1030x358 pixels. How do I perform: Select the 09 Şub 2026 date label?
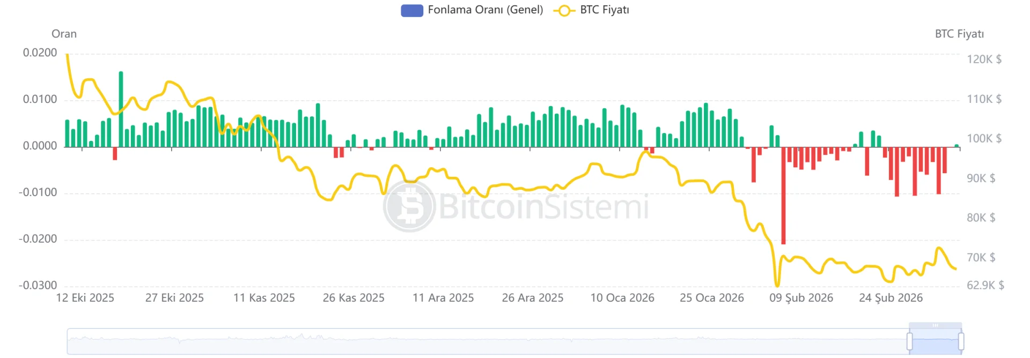point(801,298)
